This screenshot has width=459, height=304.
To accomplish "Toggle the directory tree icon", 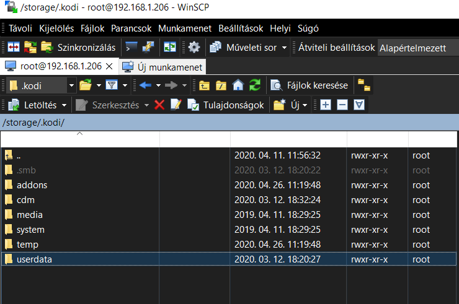I will click(364, 85).
